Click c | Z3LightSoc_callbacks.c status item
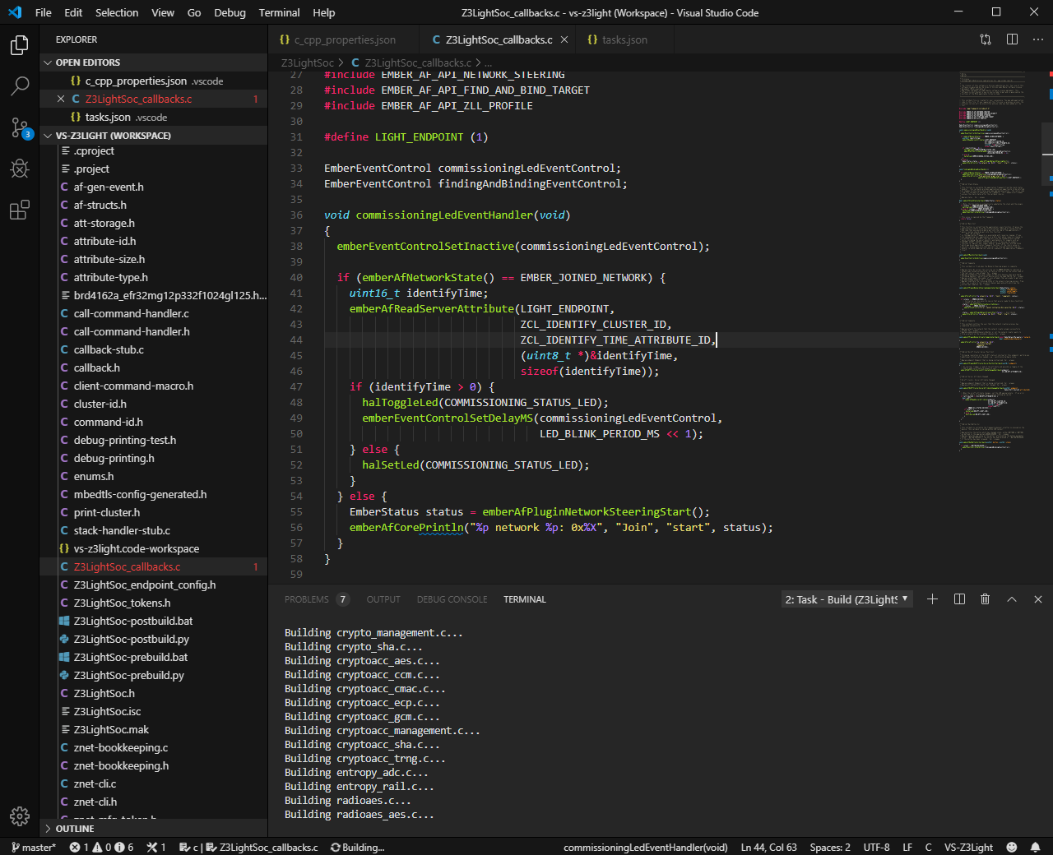This screenshot has height=855, width=1053. 249,847
